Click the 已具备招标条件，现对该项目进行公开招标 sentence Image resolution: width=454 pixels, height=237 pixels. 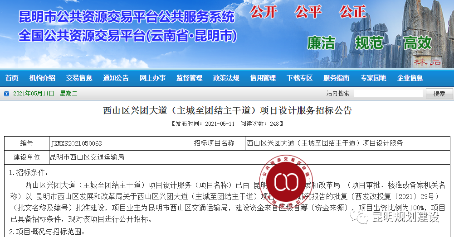pyautogui.click(x=81, y=219)
